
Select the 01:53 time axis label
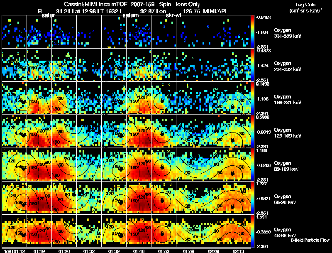pos(164,251)
